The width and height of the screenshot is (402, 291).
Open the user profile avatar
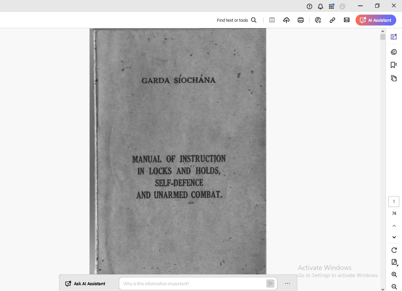(342, 6)
